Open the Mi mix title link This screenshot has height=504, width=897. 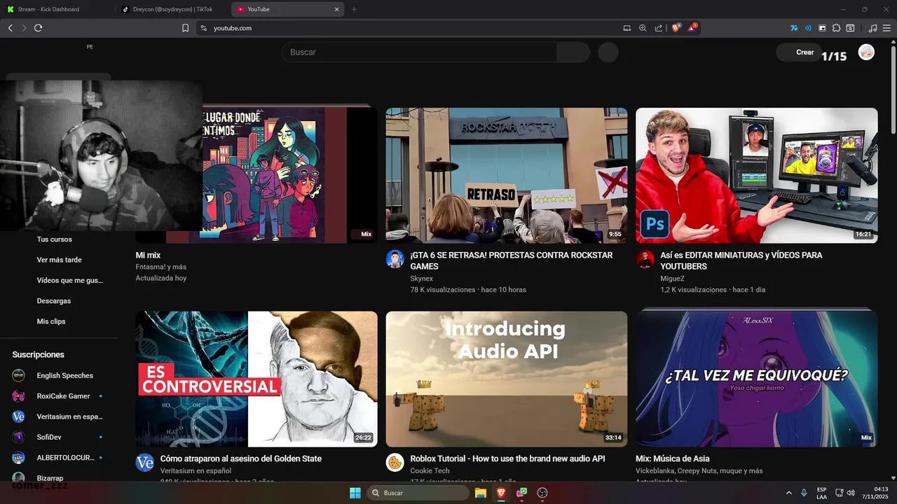click(x=148, y=255)
